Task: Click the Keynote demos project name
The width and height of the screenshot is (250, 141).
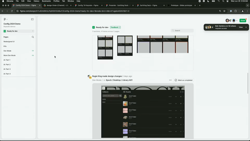Action: point(9,27)
